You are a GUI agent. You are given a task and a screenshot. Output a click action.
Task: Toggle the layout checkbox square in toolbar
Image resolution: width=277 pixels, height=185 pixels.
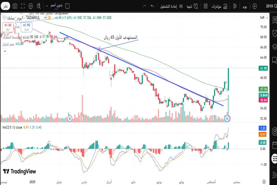68,6
